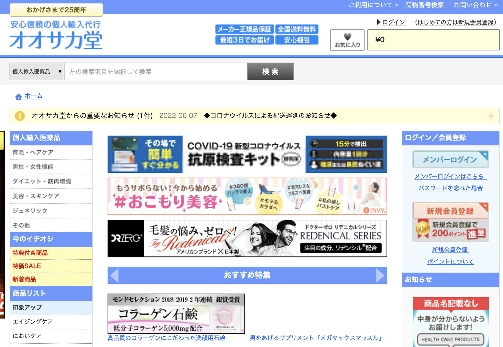Open 特典付き商品 in sidebar
The height and width of the screenshot is (347, 503).
coord(51,253)
